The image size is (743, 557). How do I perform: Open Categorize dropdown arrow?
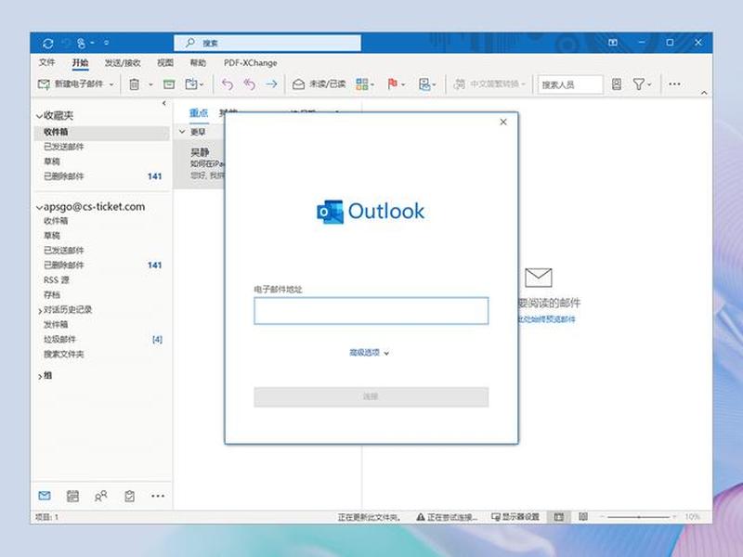(x=372, y=84)
